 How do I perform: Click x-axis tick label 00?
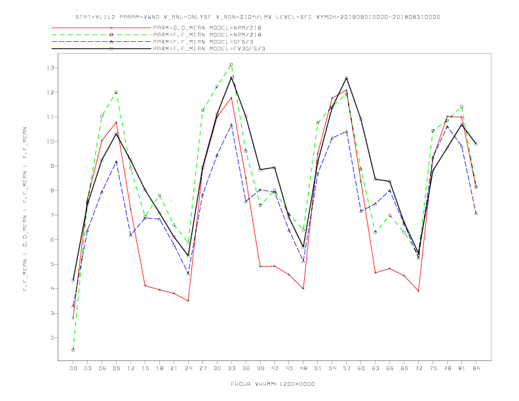[x=73, y=368]
